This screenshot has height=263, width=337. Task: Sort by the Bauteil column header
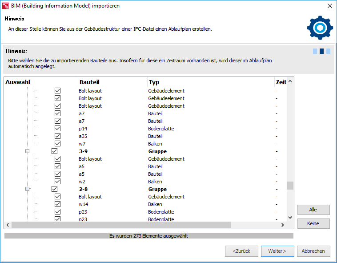point(112,82)
